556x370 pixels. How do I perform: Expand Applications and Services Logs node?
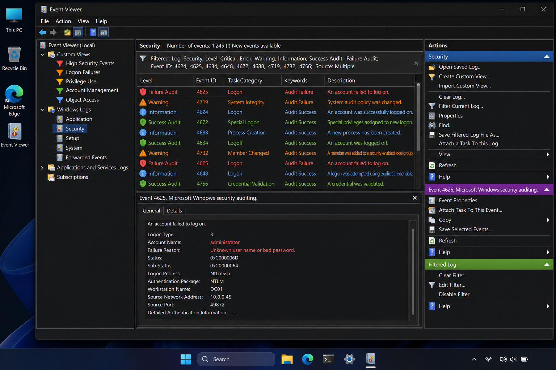(x=42, y=168)
